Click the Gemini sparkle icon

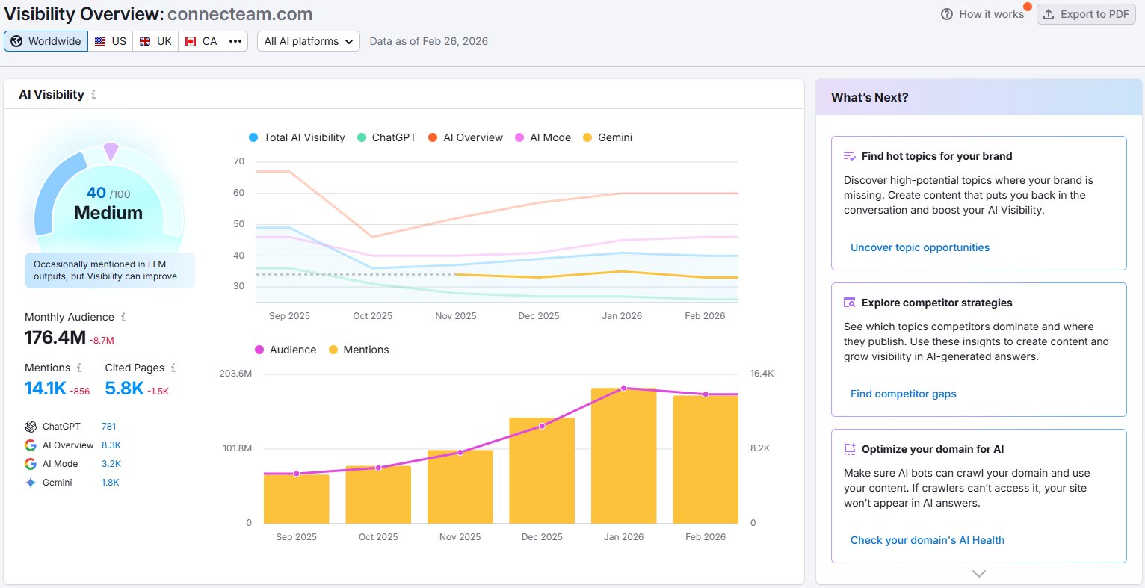coord(31,483)
